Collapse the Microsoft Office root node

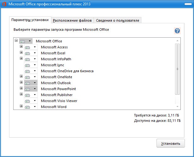pyautogui.click(x=16, y=41)
